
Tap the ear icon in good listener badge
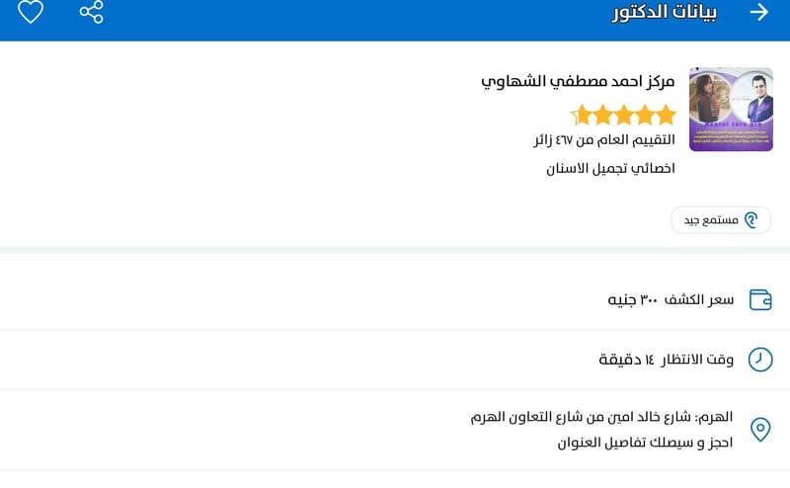pos(751,219)
